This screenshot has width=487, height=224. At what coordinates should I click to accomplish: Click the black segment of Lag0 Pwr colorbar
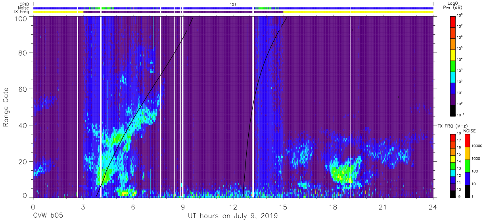coord(452,111)
